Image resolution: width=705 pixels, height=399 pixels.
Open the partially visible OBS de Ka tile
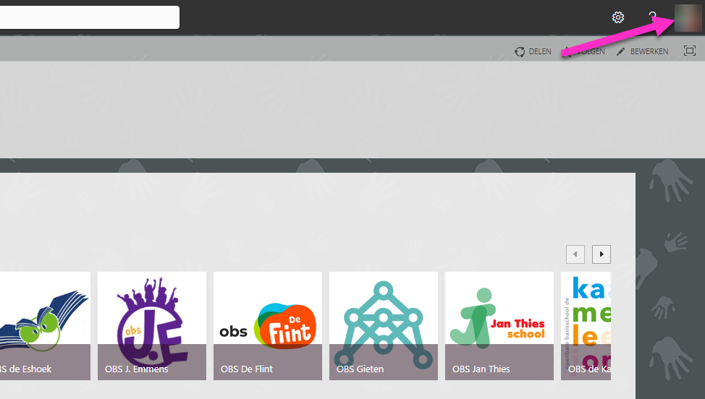coord(586,326)
